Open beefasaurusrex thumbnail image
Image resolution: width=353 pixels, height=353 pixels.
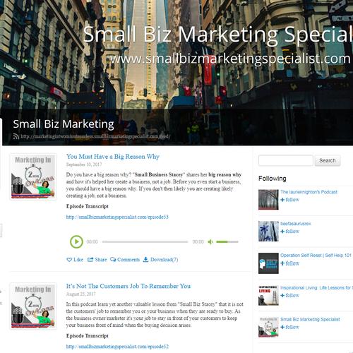pos(268,231)
